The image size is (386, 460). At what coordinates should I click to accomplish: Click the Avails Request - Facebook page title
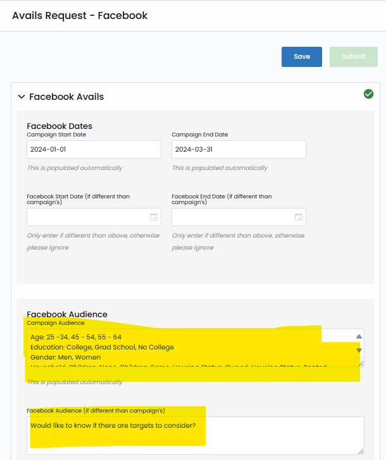80,15
